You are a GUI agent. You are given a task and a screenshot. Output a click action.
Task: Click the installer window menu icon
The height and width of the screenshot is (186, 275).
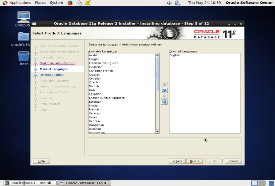(x=34, y=24)
